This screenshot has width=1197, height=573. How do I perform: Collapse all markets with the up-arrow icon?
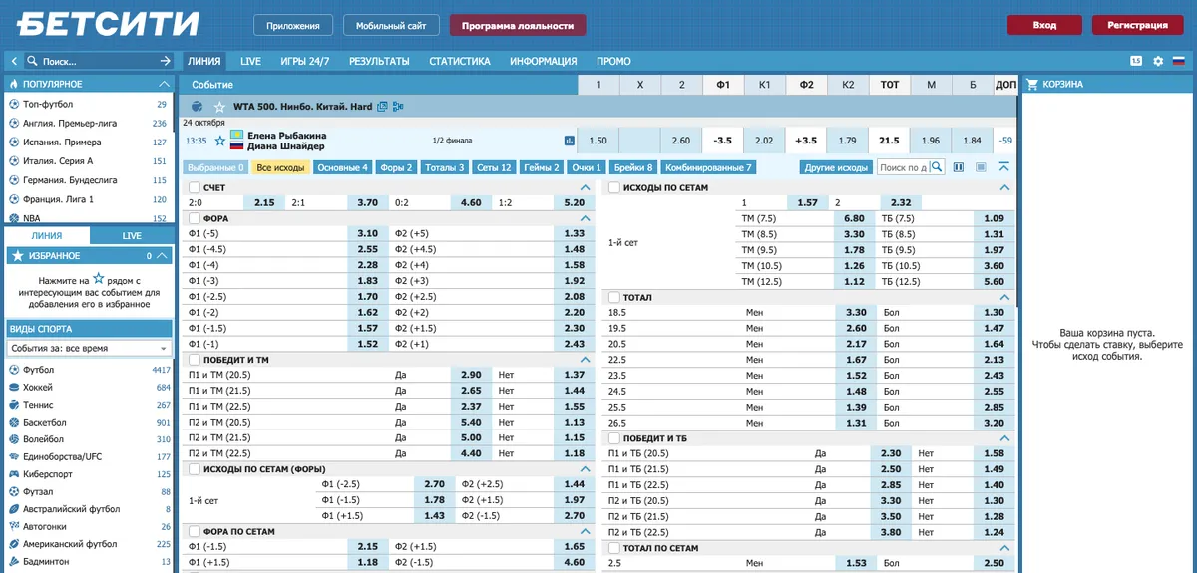coord(1003,167)
